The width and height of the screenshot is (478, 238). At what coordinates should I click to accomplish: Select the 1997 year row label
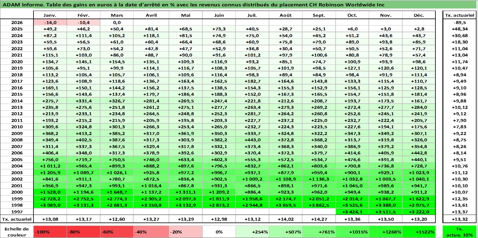click(x=17, y=212)
